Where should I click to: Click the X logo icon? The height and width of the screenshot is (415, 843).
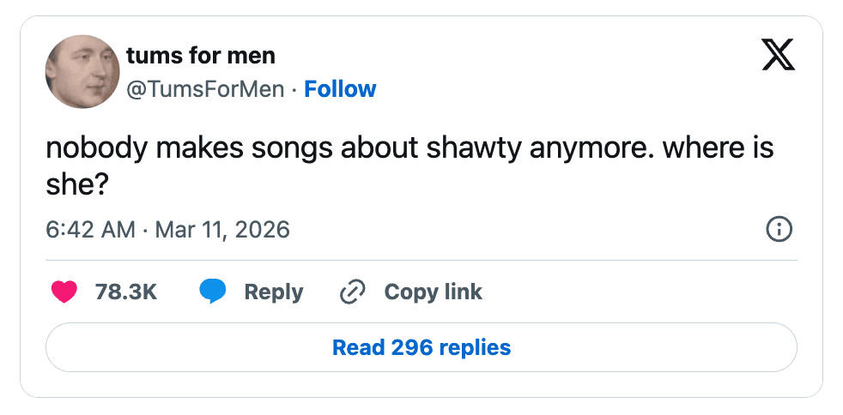point(778,56)
